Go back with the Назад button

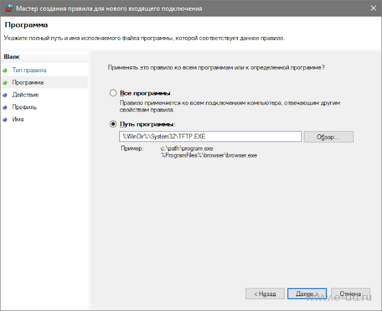click(x=265, y=294)
